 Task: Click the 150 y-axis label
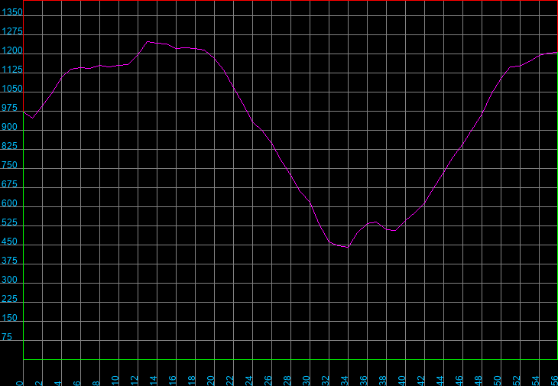pyautogui.click(x=9, y=318)
